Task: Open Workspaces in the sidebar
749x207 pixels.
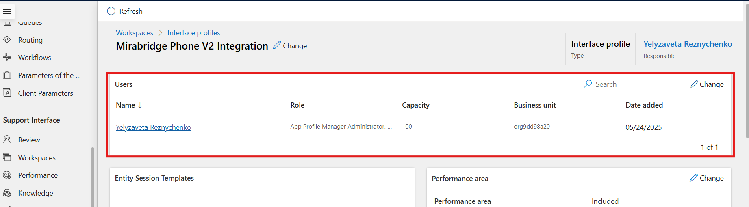Action: 37,157
